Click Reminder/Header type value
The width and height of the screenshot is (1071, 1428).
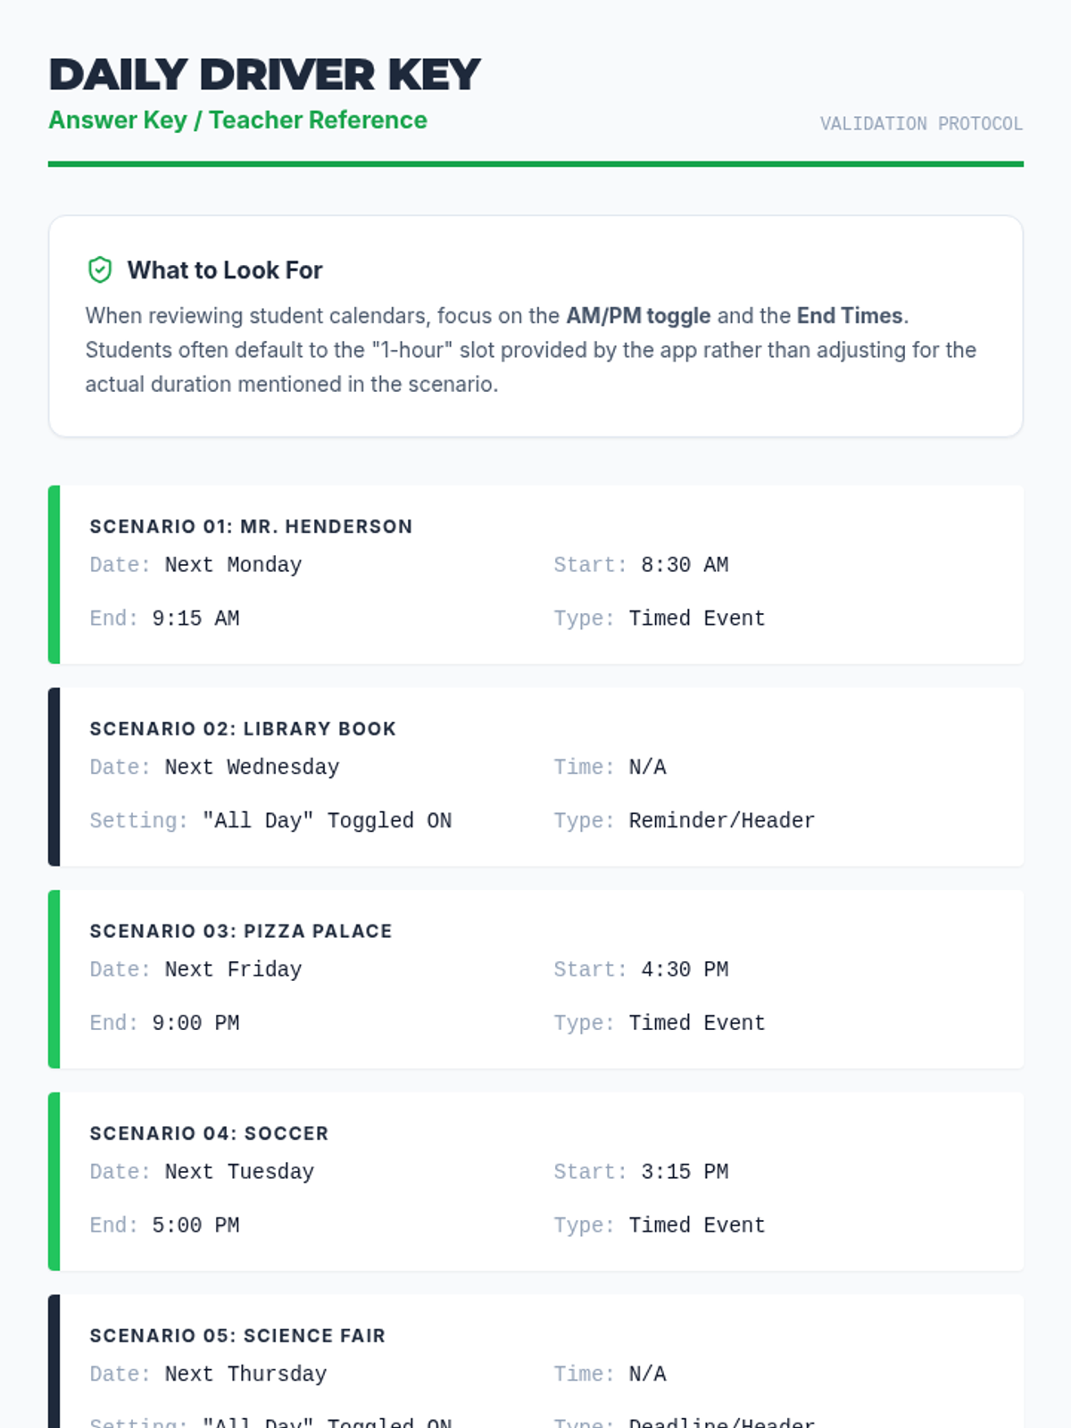click(x=721, y=821)
